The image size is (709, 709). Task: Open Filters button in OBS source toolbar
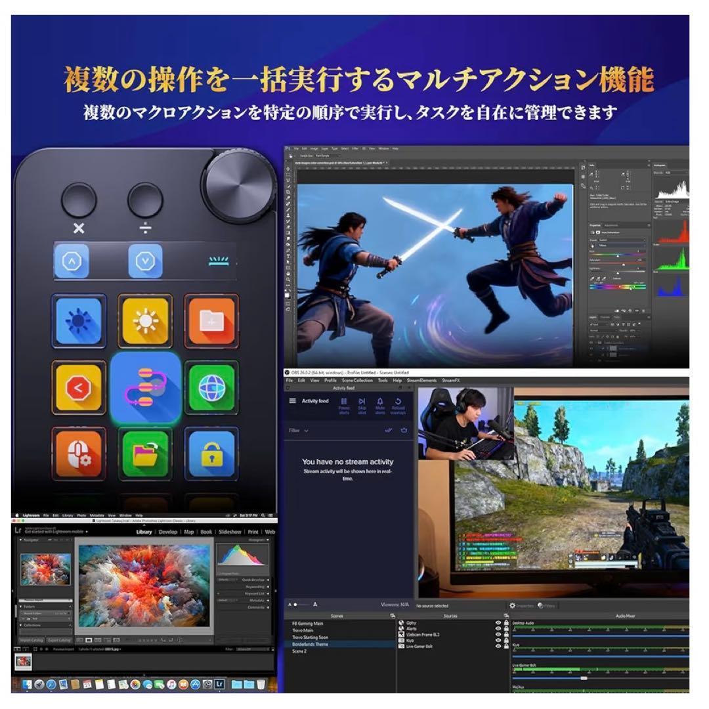[546, 606]
